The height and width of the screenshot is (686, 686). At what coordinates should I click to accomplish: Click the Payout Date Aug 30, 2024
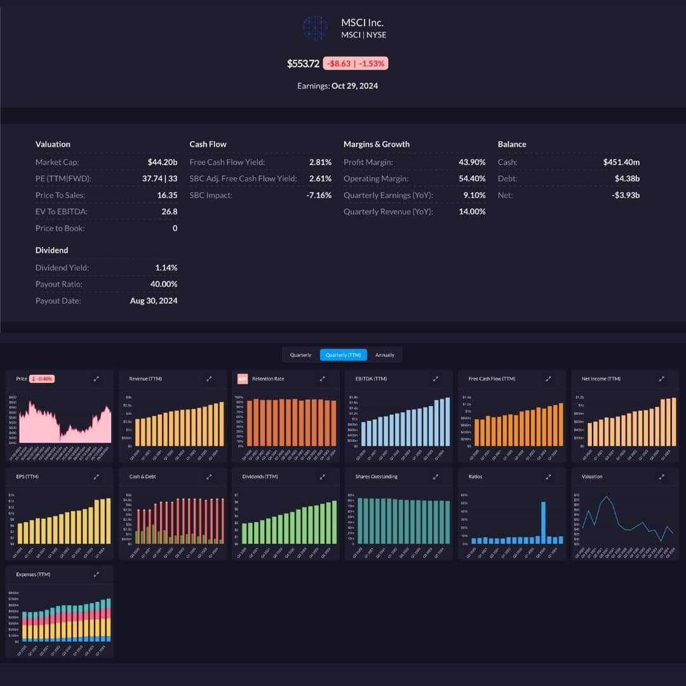point(154,301)
